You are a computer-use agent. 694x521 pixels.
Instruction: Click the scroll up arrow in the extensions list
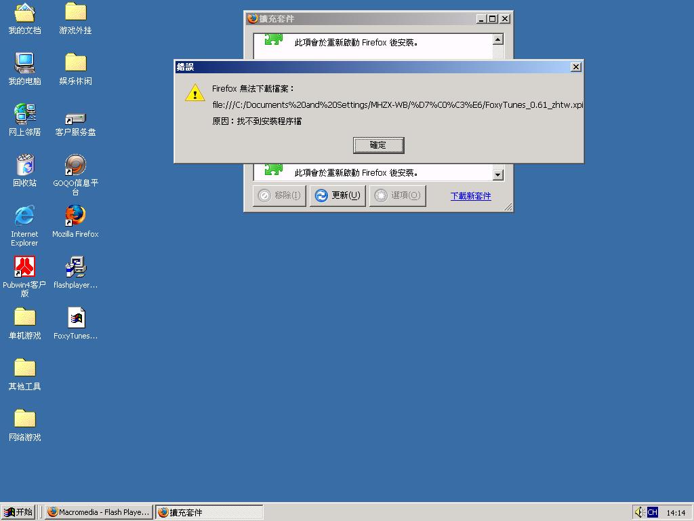(498, 39)
